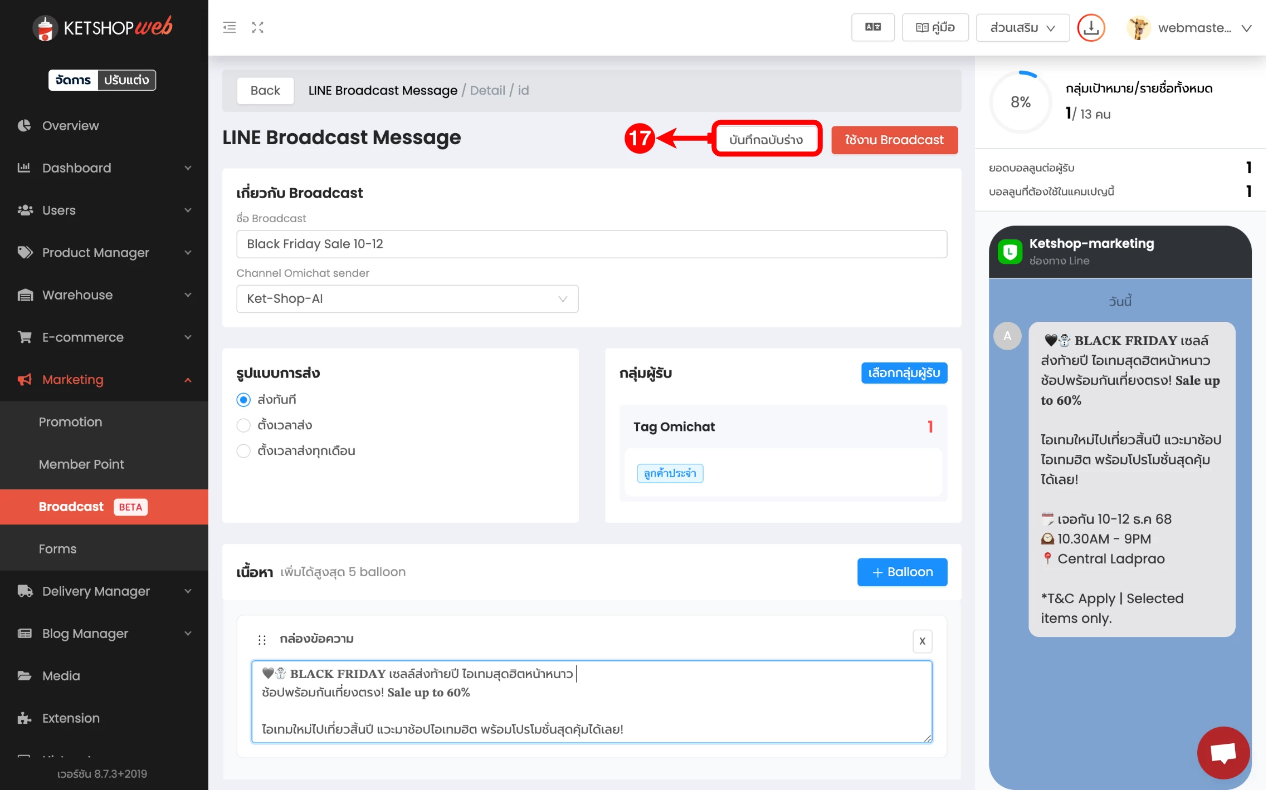
Task: Click the ใช้งาน Broadcast button
Action: (894, 140)
